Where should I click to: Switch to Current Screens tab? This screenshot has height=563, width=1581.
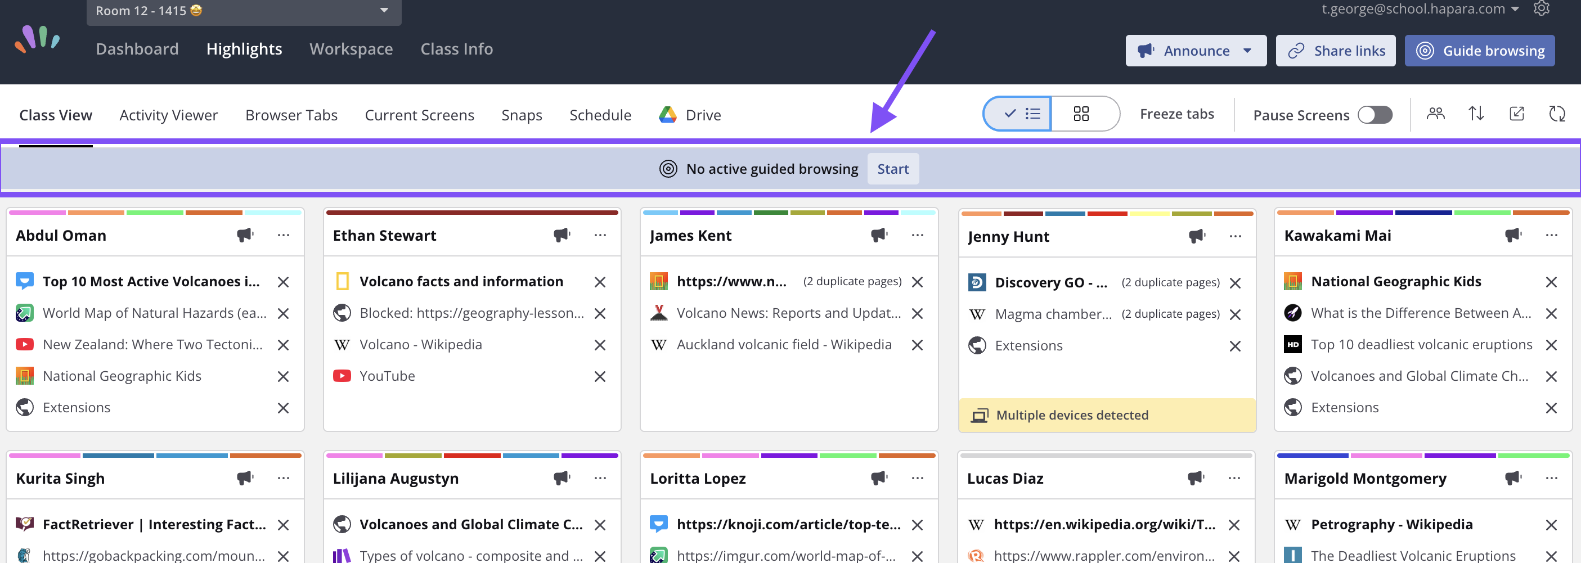[419, 115]
